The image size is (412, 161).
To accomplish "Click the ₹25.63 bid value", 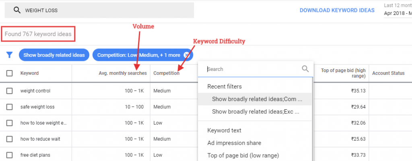I will coord(358,139).
